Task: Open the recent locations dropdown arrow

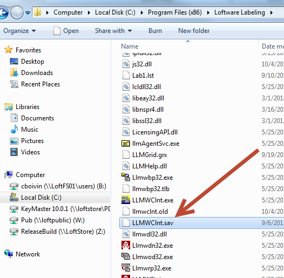Action: click(x=28, y=12)
